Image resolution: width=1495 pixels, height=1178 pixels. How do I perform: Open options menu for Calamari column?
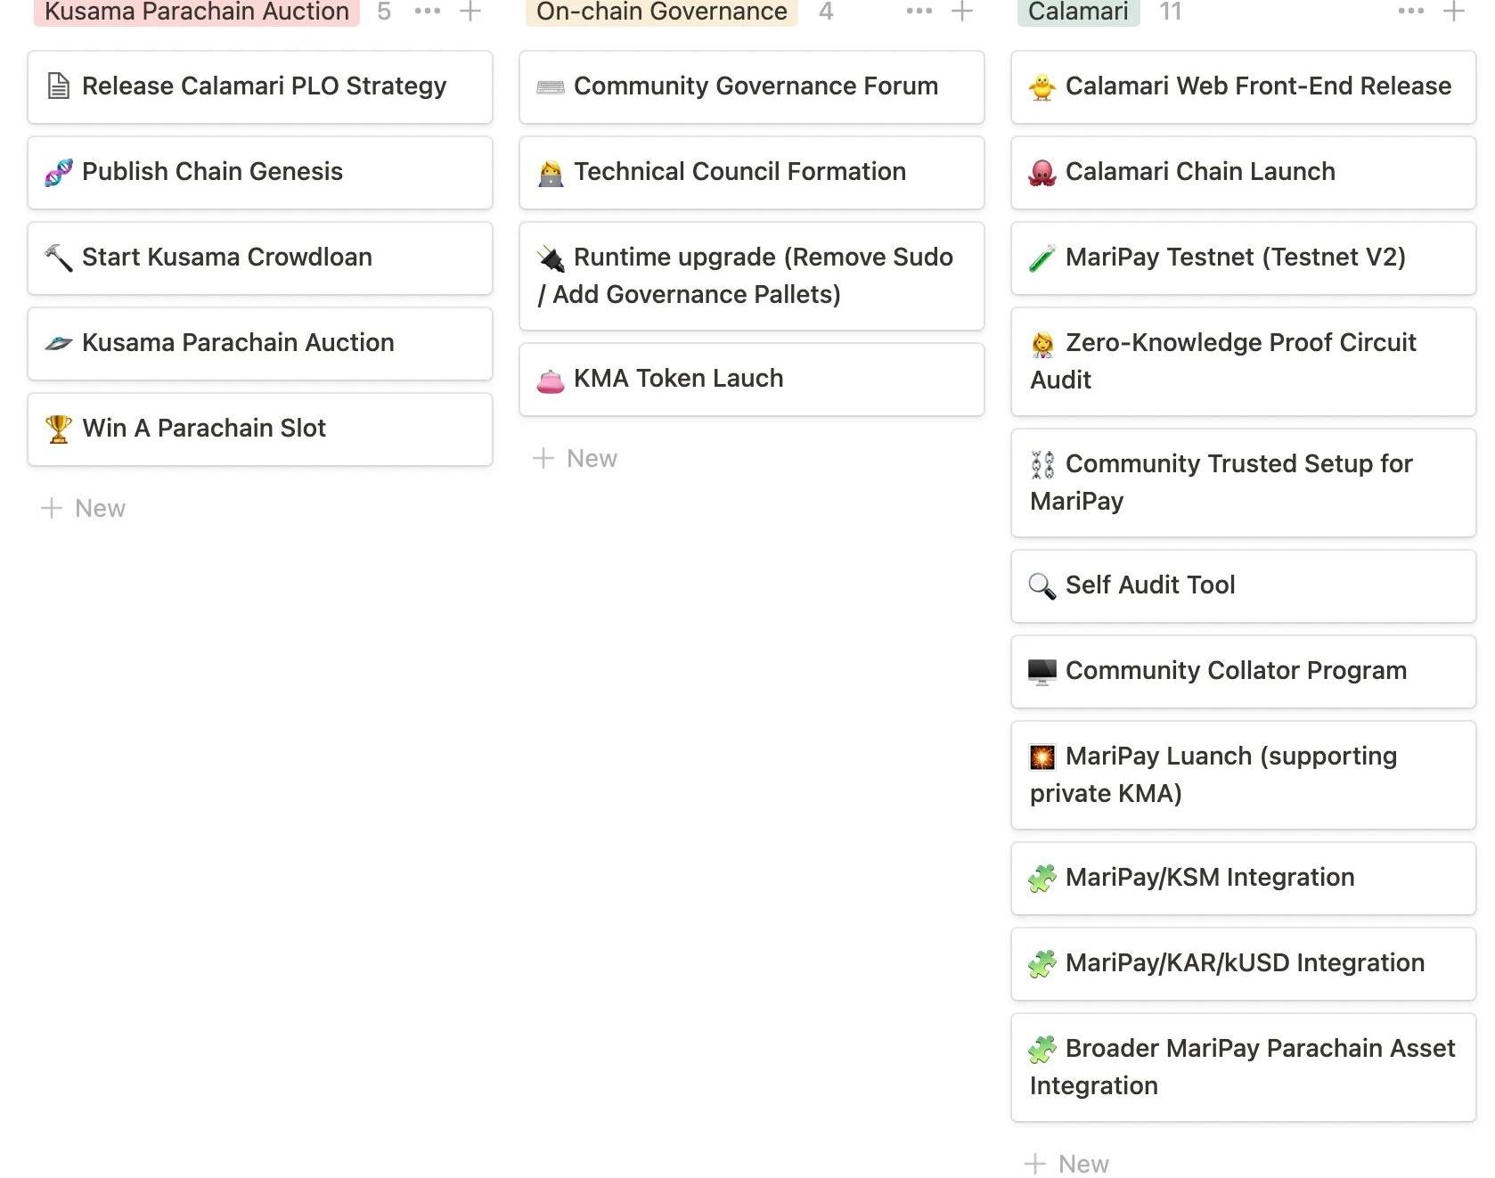pos(1411,12)
